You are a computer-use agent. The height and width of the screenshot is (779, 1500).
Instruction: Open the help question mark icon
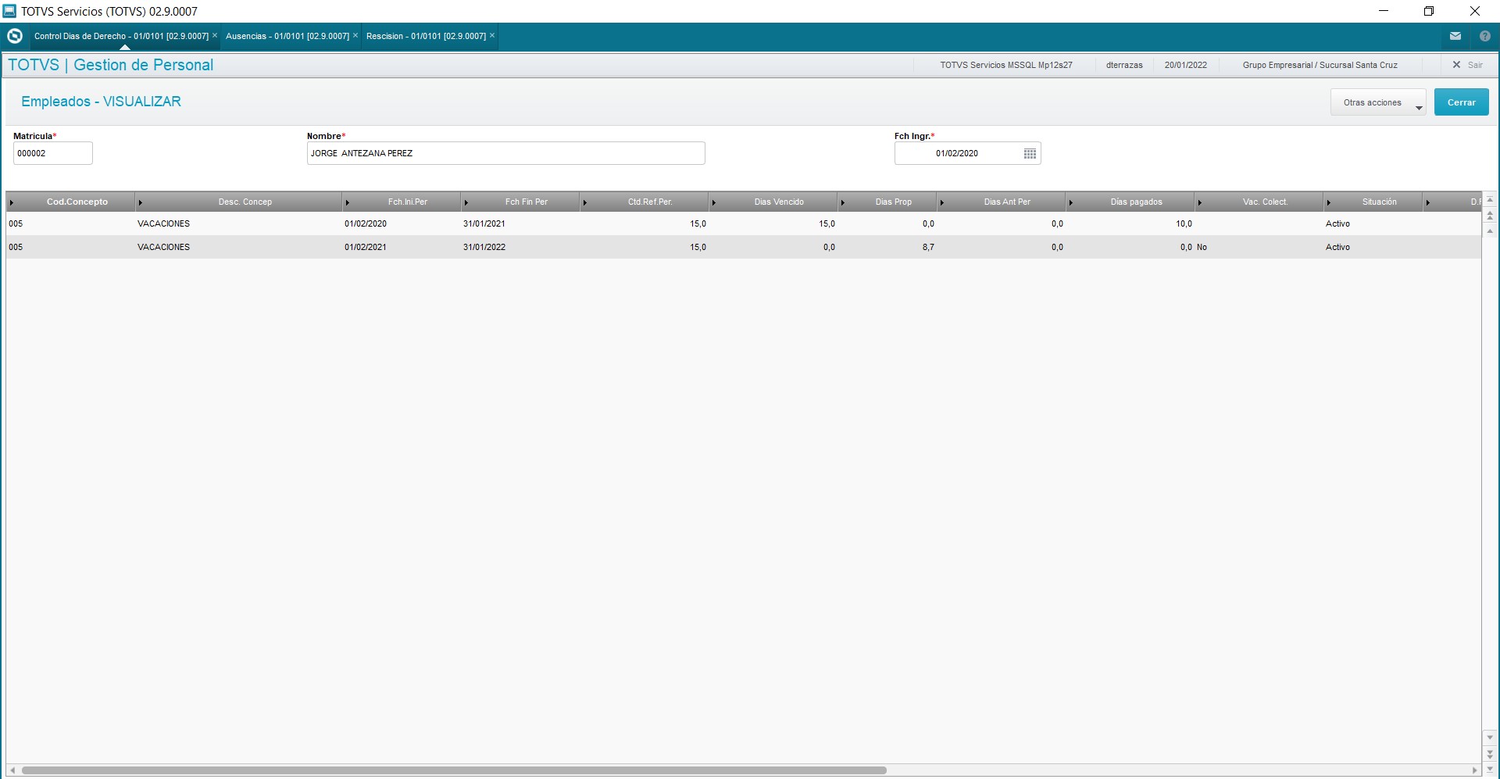1485,36
